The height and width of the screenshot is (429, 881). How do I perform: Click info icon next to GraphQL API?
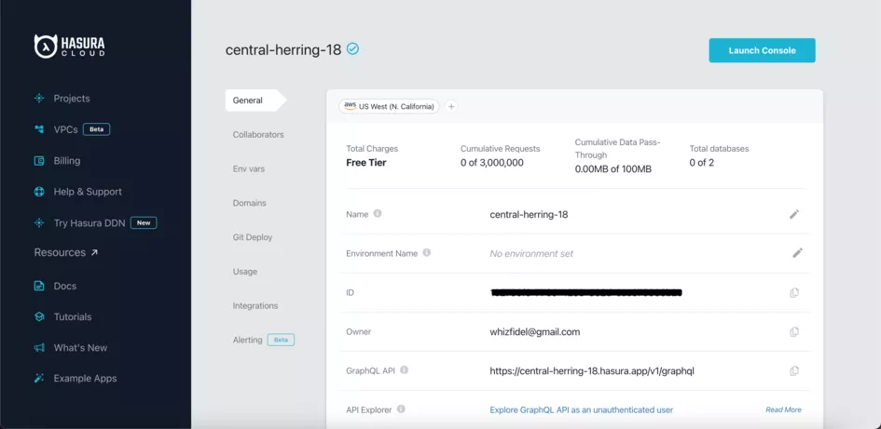tap(404, 370)
